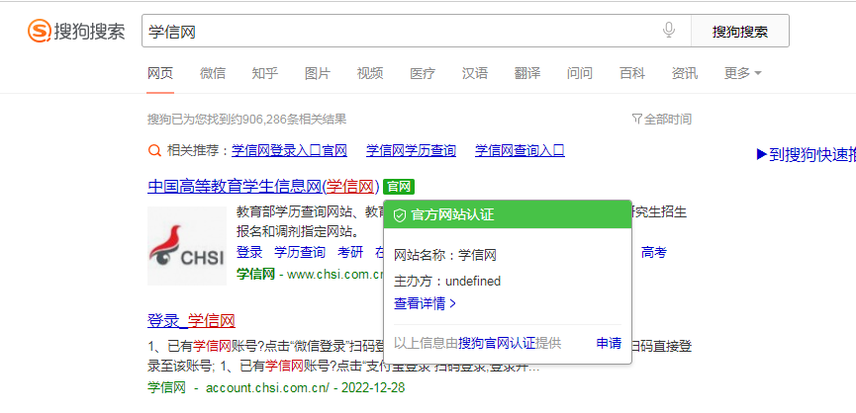856x413 pixels.
Task: Open the 考研 sublink
Action: coord(350,252)
